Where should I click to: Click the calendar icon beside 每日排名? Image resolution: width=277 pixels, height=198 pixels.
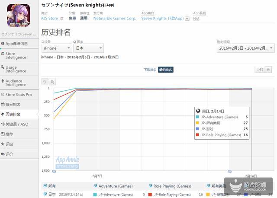(x=3, y=105)
